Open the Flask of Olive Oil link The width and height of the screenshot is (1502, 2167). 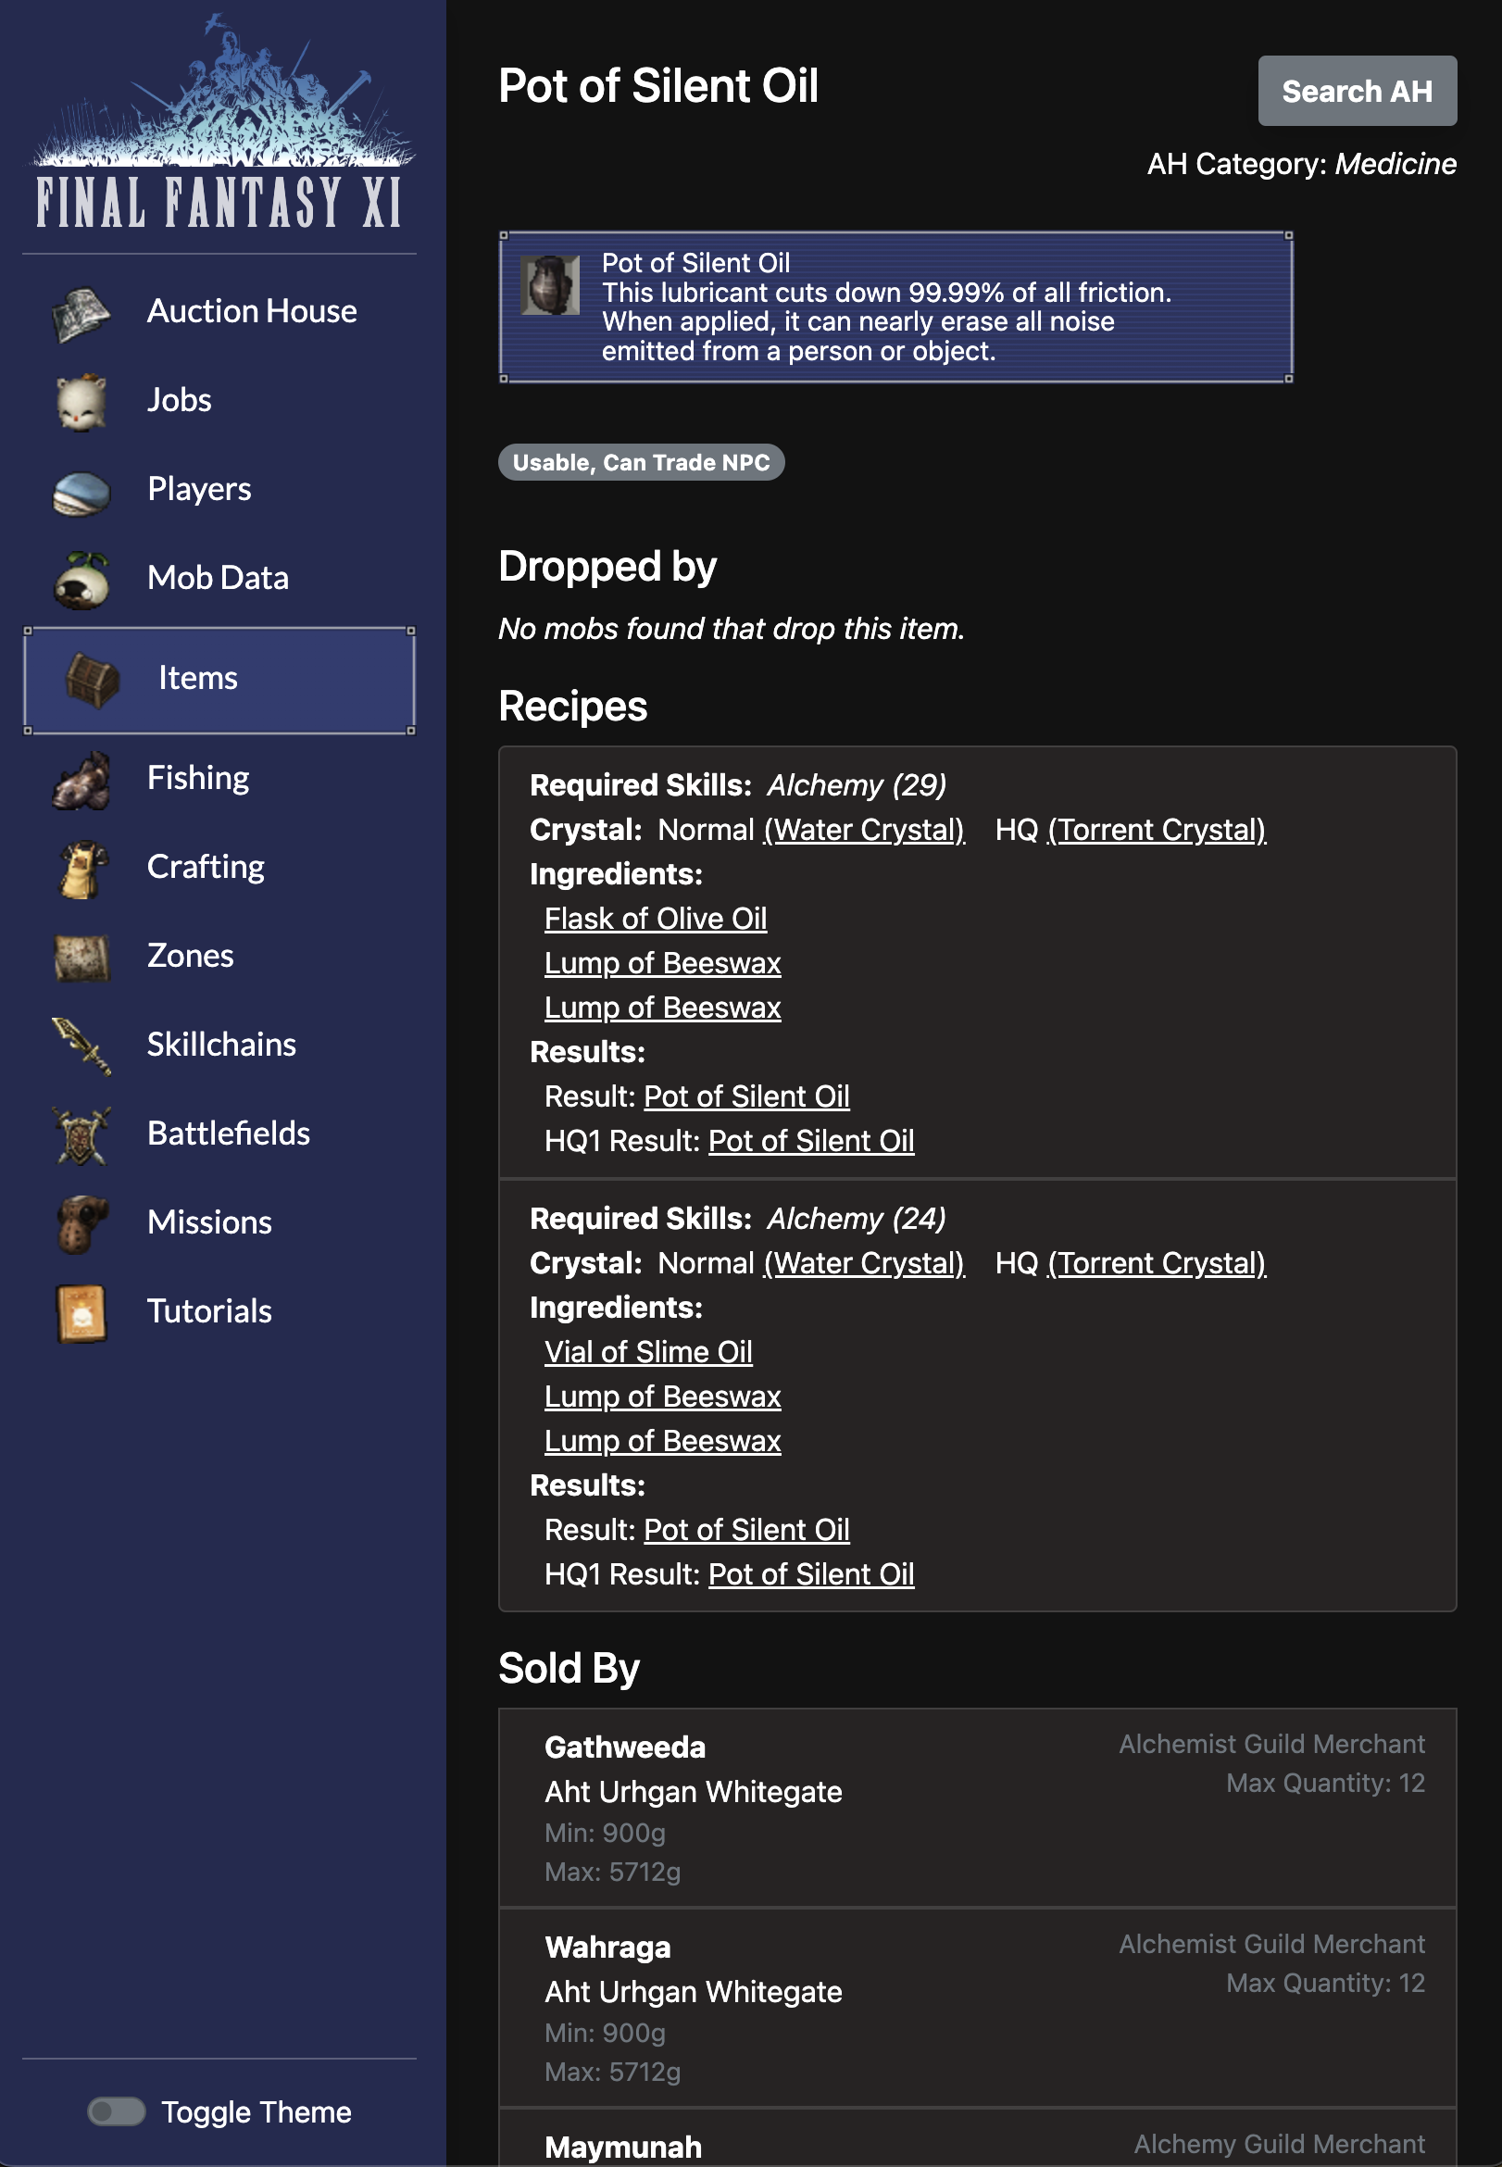coord(655,919)
